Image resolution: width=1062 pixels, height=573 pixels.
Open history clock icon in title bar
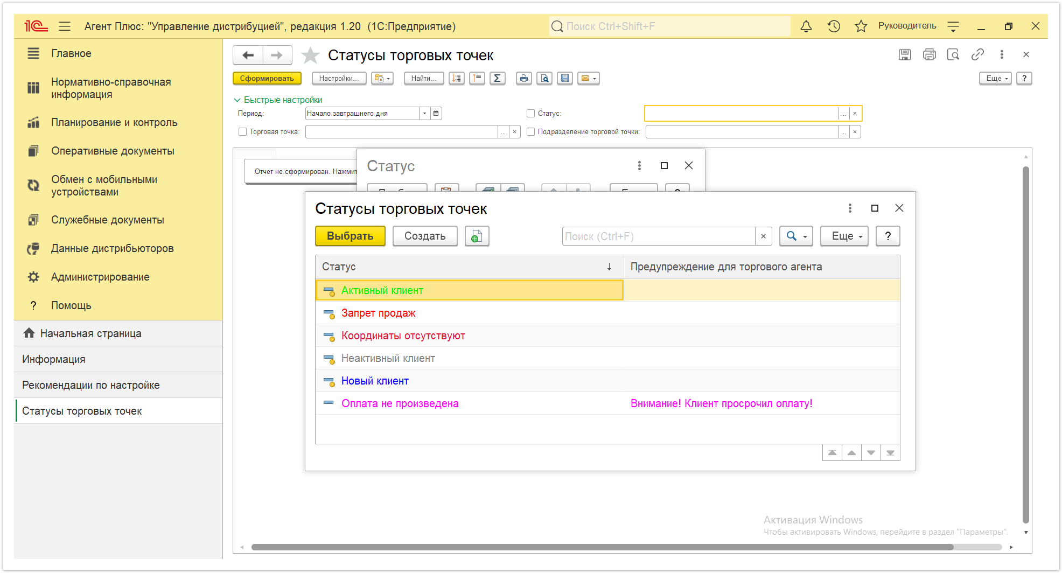[x=834, y=26]
